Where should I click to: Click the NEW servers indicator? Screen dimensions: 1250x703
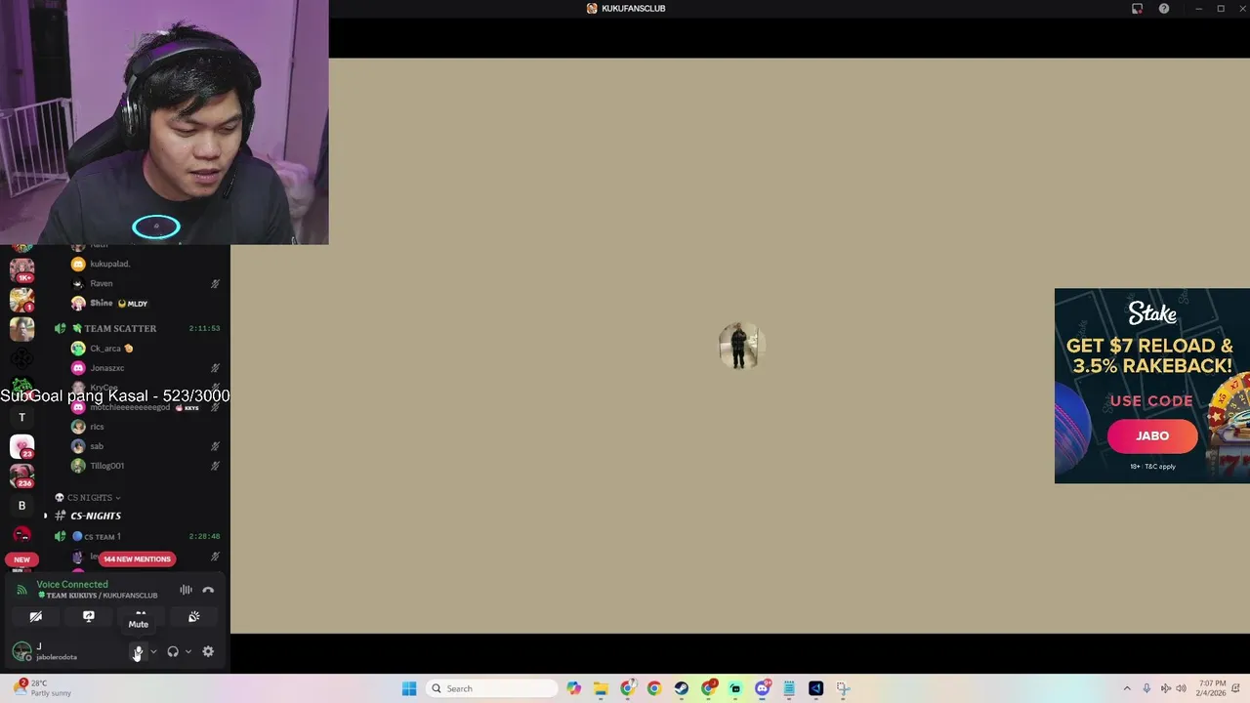coord(21,559)
